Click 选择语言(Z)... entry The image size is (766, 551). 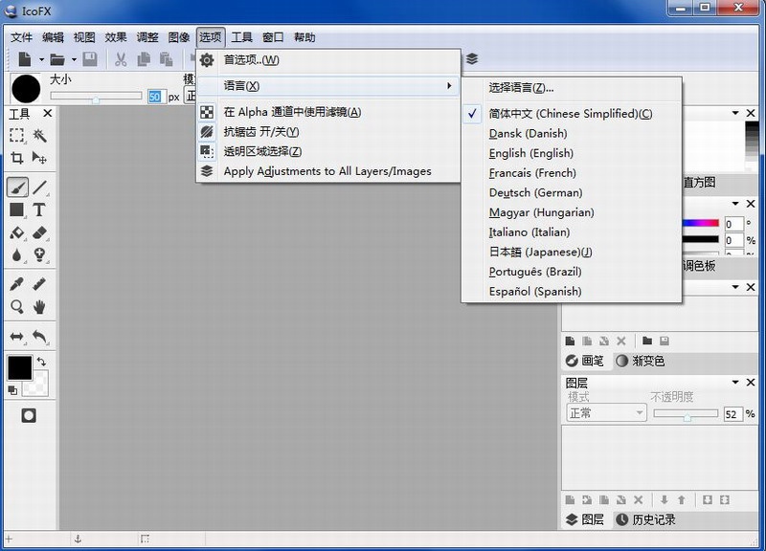coord(571,88)
